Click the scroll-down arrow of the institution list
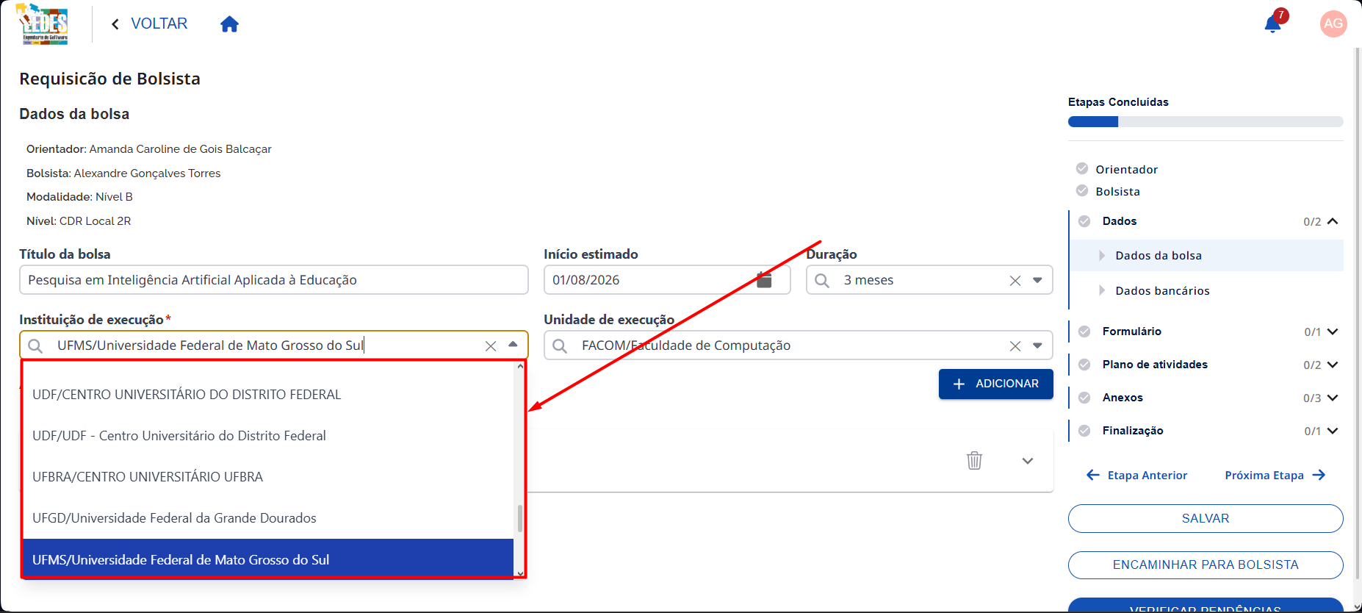 (520, 573)
